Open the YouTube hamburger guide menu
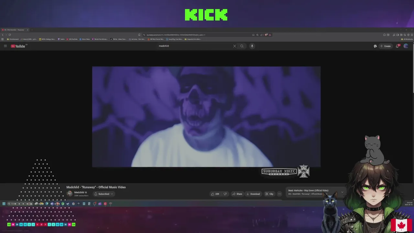 (5, 46)
